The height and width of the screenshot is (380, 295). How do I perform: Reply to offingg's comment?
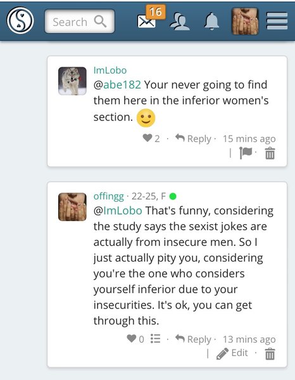point(193,339)
